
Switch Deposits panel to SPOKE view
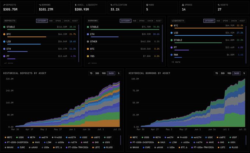point(58,21)
